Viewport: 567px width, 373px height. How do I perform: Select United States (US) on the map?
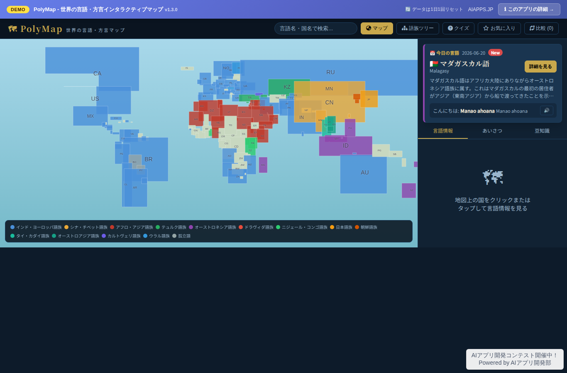[x=114, y=100]
